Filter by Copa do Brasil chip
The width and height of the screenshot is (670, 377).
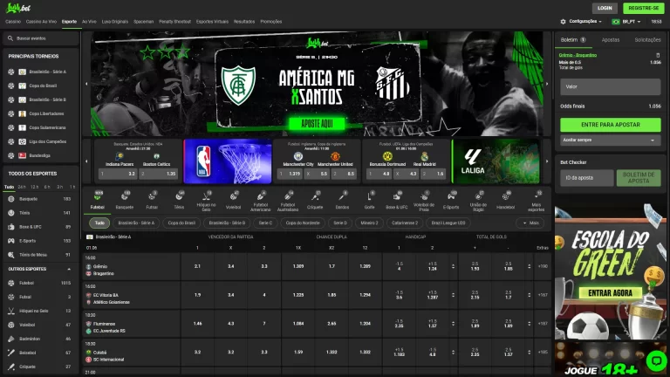point(181,223)
